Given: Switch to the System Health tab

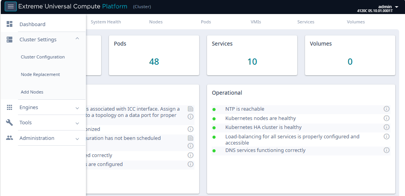Looking at the screenshot, I should pyautogui.click(x=106, y=22).
